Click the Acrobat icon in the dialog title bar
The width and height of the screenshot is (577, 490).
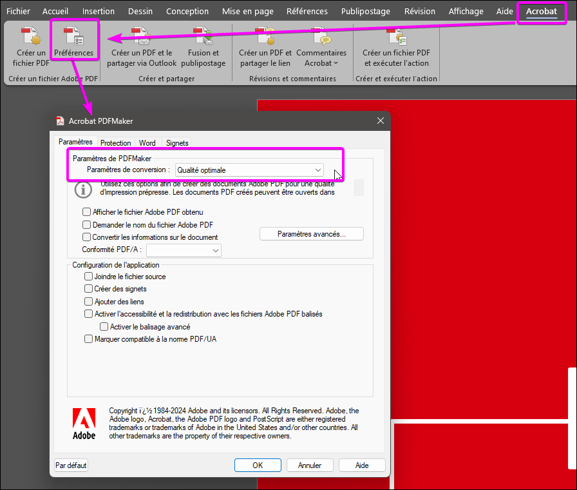[59, 121]
